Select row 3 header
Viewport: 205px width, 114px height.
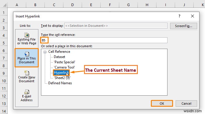(x=4, y=28)
